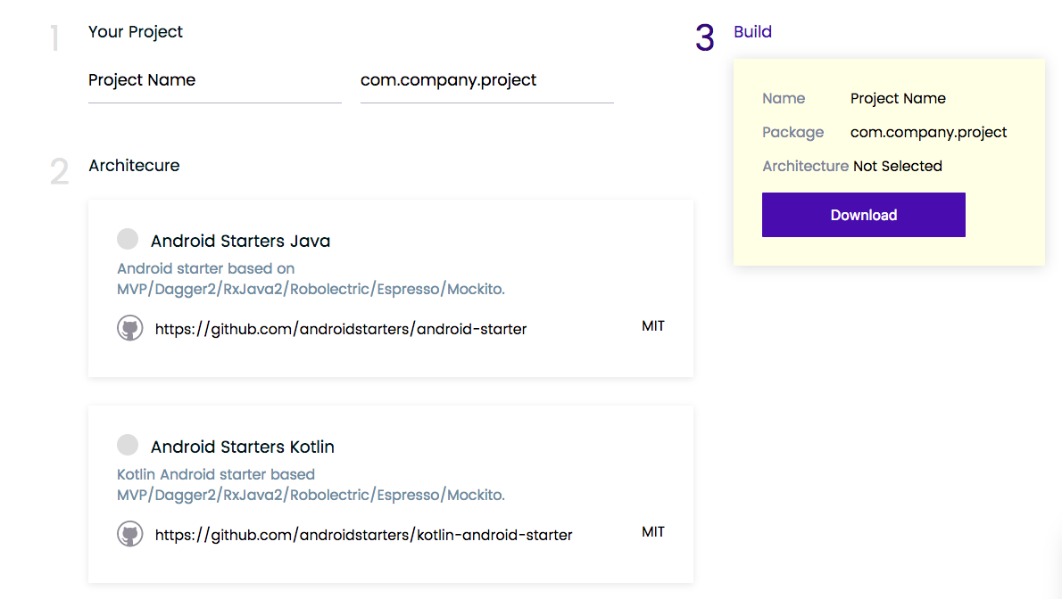The image size is (1062, 599).
Task: Click the Architecure section heading
Action: 134,166
